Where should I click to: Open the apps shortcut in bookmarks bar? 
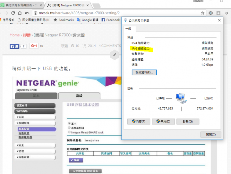7,20
